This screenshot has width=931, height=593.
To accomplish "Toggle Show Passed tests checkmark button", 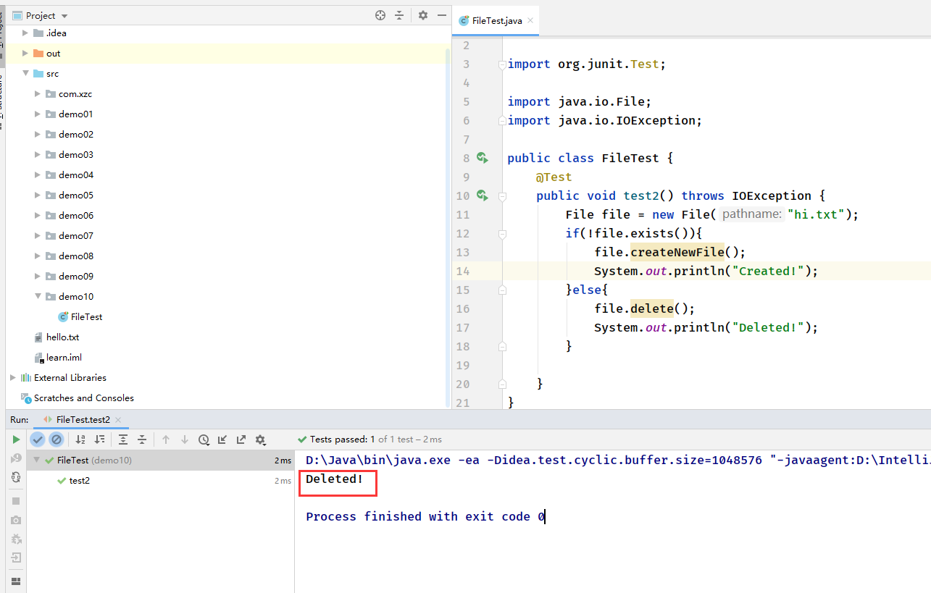I will [38, 440].
